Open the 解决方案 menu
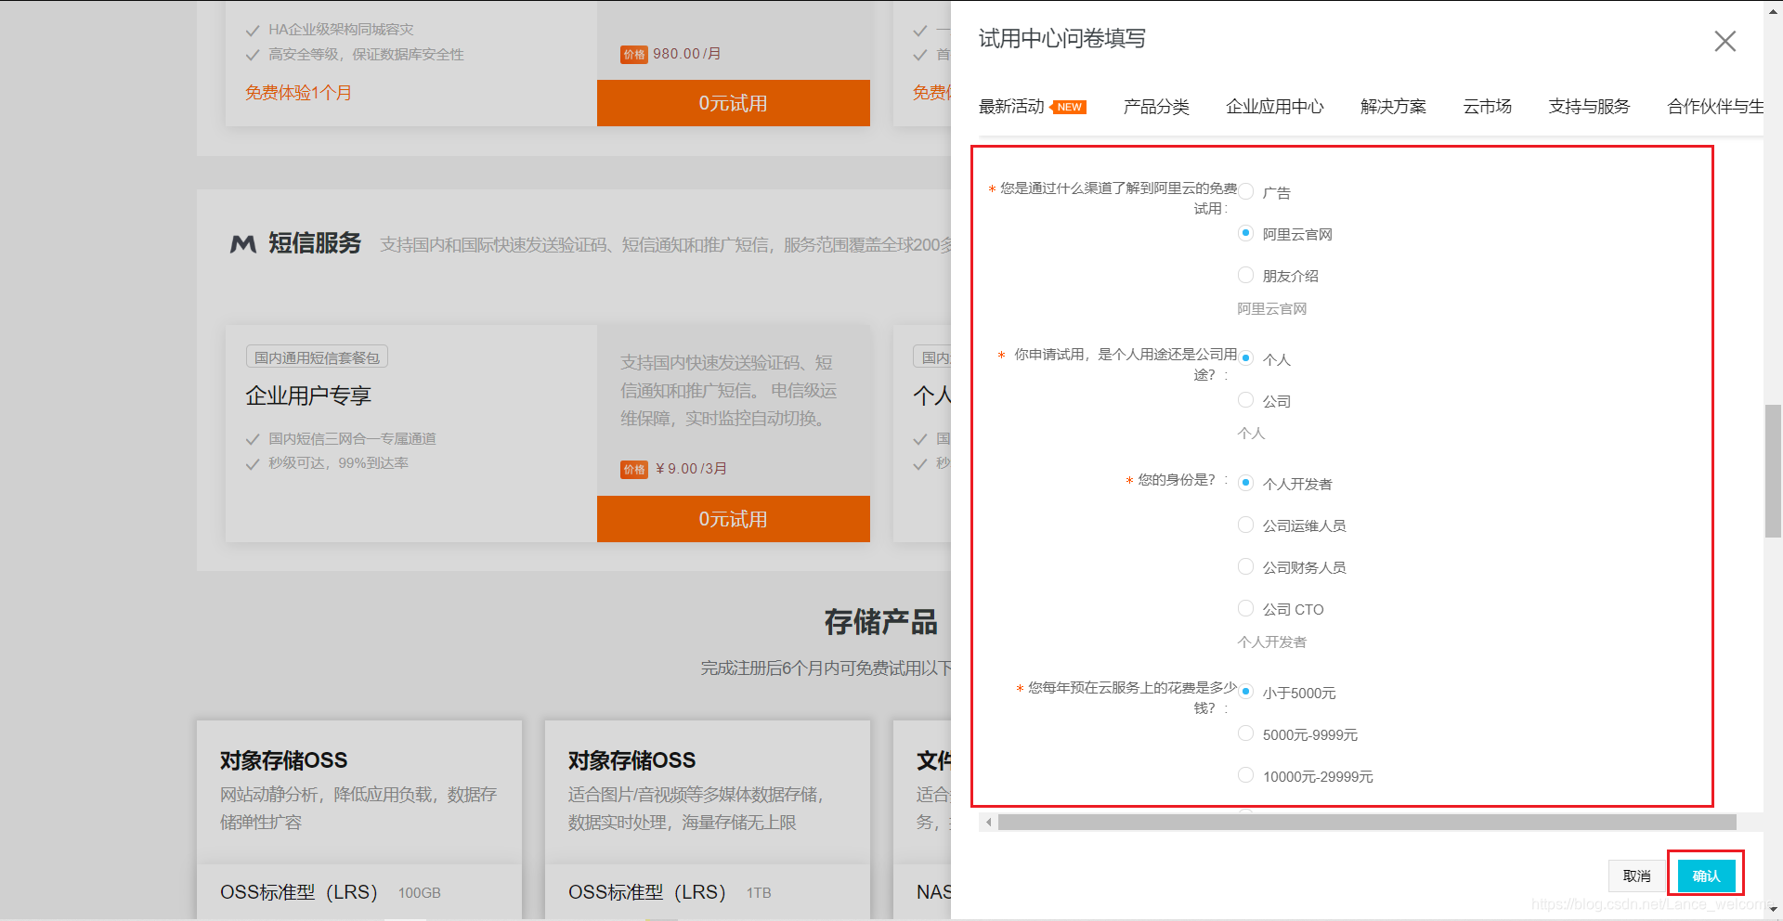 (x=1393, y=107)
